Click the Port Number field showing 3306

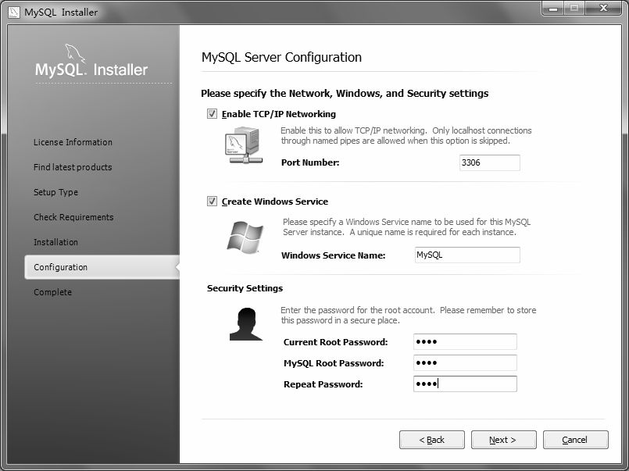point(489,162)
